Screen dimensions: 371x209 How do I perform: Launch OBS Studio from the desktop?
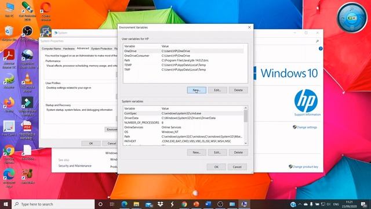(x=27, y=34)
